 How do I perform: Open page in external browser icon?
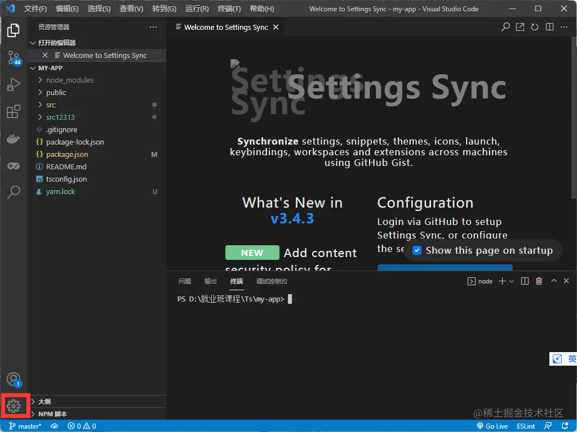pyautogui.click(x=520, y=27)
